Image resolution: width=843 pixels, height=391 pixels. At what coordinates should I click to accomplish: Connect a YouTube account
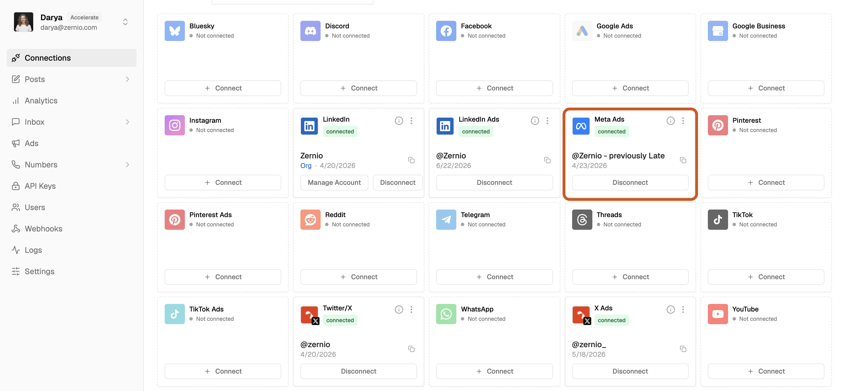pos(766,371)
